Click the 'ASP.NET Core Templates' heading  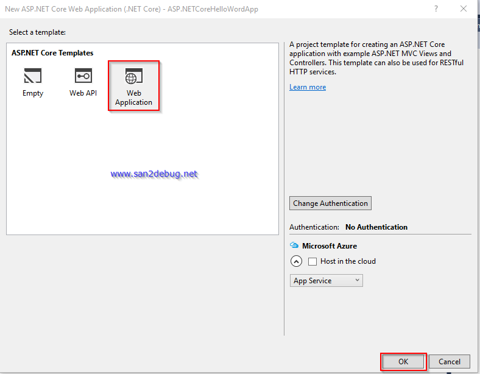tap(52, 53)
